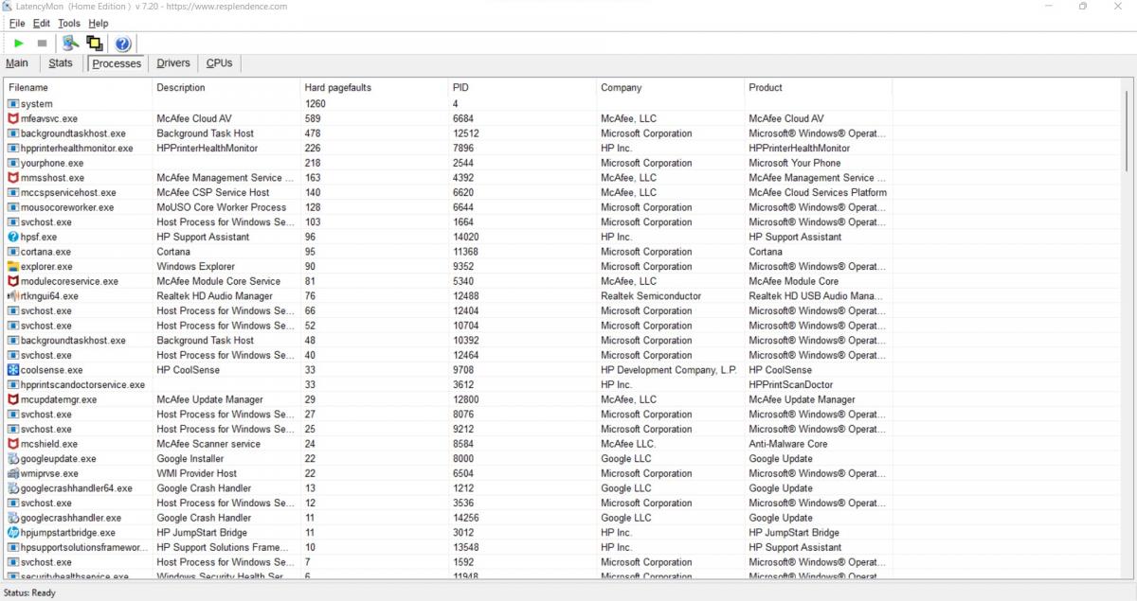Click the McAfee LLC. company cell for mcshield

point(627,444)
